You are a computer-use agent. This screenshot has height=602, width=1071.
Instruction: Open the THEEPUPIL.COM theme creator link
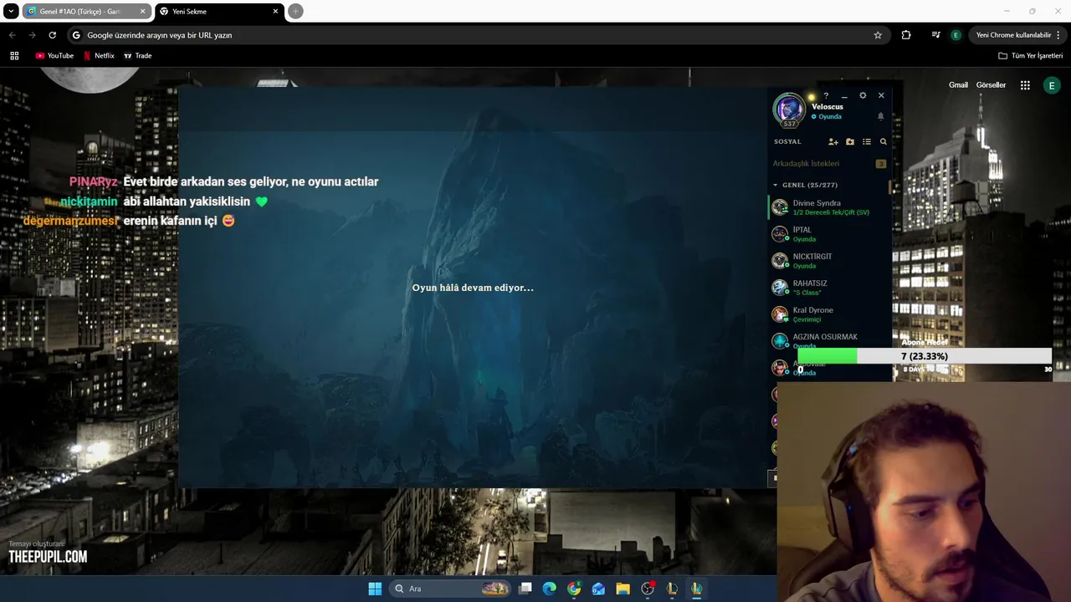[48, 557]
